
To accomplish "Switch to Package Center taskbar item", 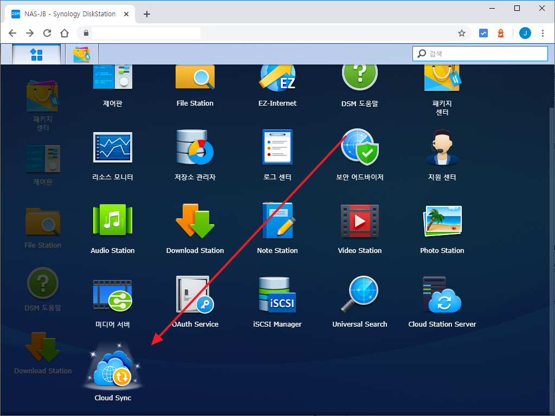I will click(82, 55).
